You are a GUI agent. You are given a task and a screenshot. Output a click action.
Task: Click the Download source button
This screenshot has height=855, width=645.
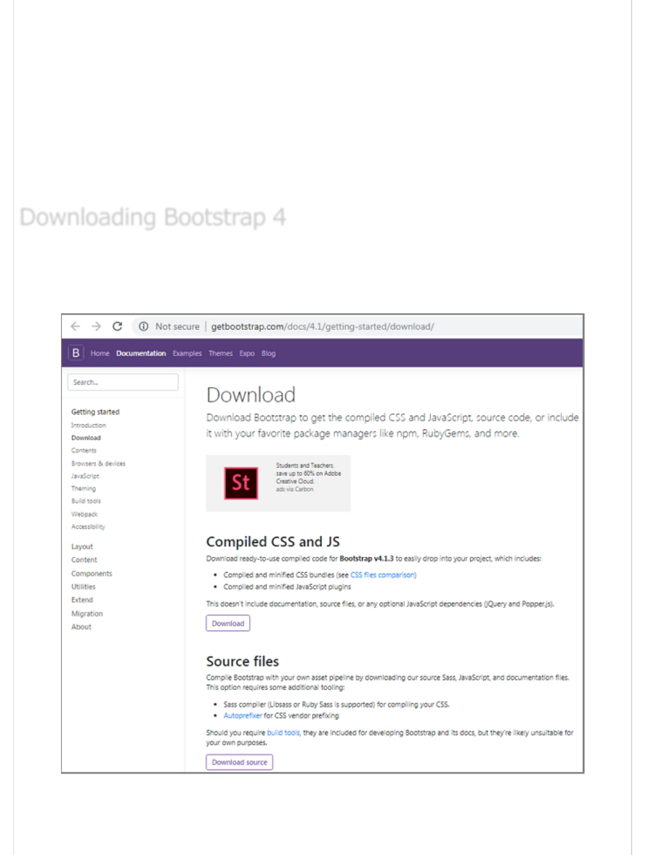(x=239, y=763)
